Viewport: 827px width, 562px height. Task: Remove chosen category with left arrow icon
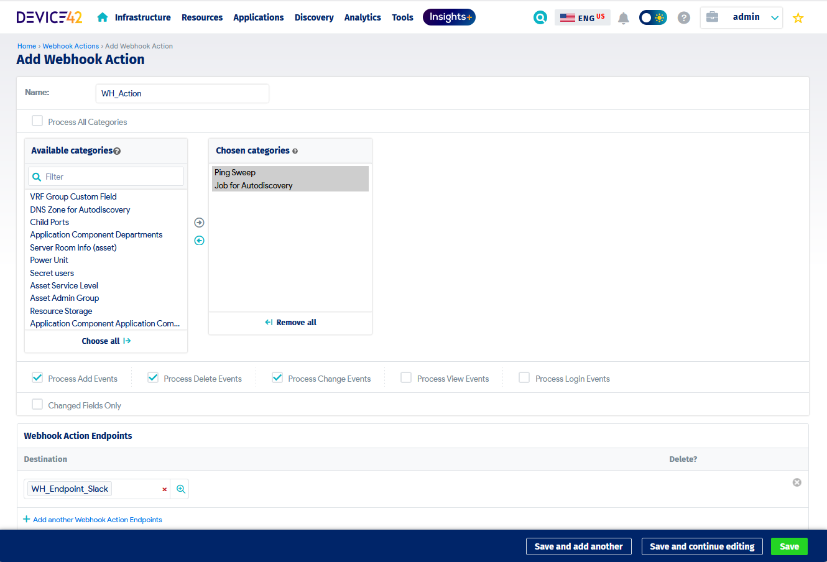199,241
